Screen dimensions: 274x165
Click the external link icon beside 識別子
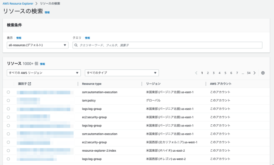(30, 84)
